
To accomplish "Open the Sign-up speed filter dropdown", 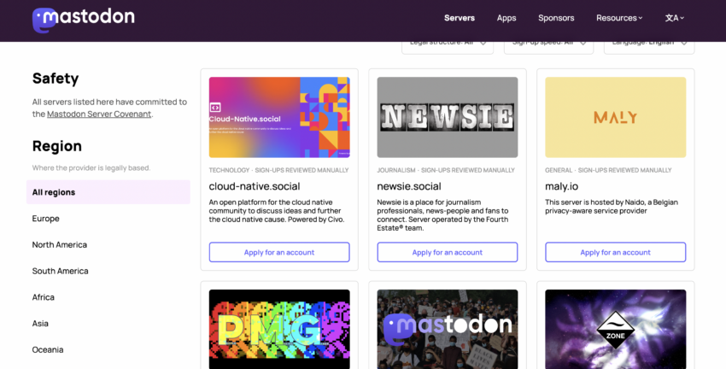I will (x=548, y=48).
